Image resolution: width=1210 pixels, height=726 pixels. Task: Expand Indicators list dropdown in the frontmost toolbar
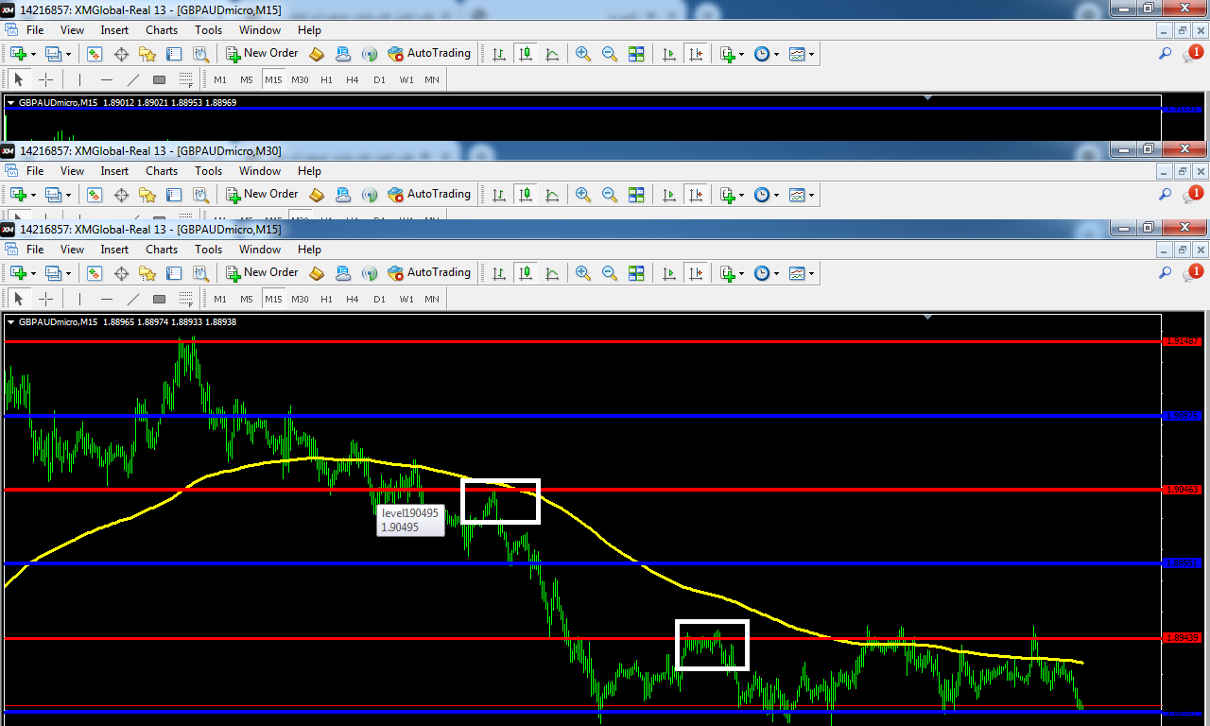pyautogui.click(x=732, y=272)
